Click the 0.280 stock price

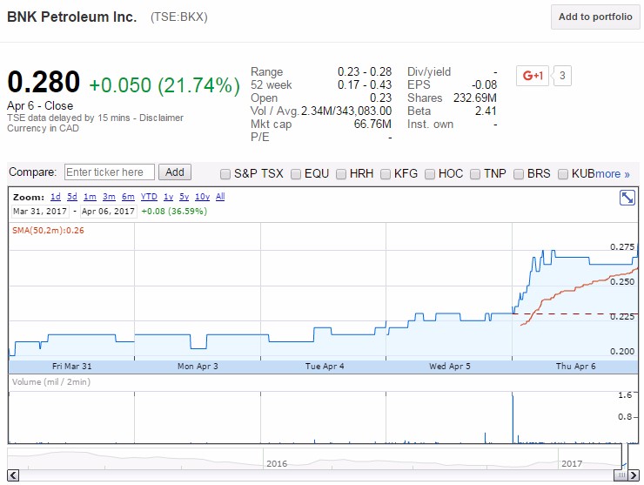pos(44,82)
